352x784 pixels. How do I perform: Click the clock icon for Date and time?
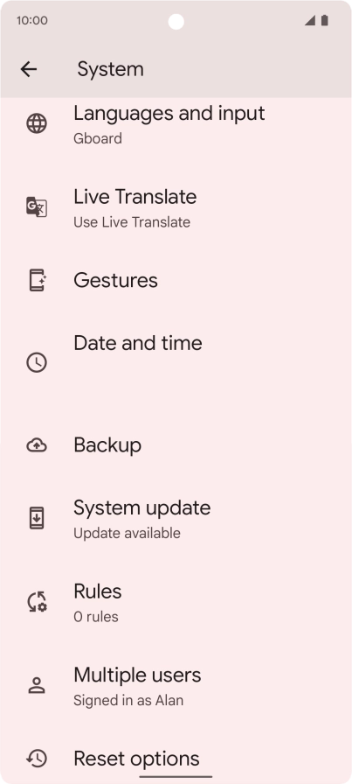click(37, 362)
